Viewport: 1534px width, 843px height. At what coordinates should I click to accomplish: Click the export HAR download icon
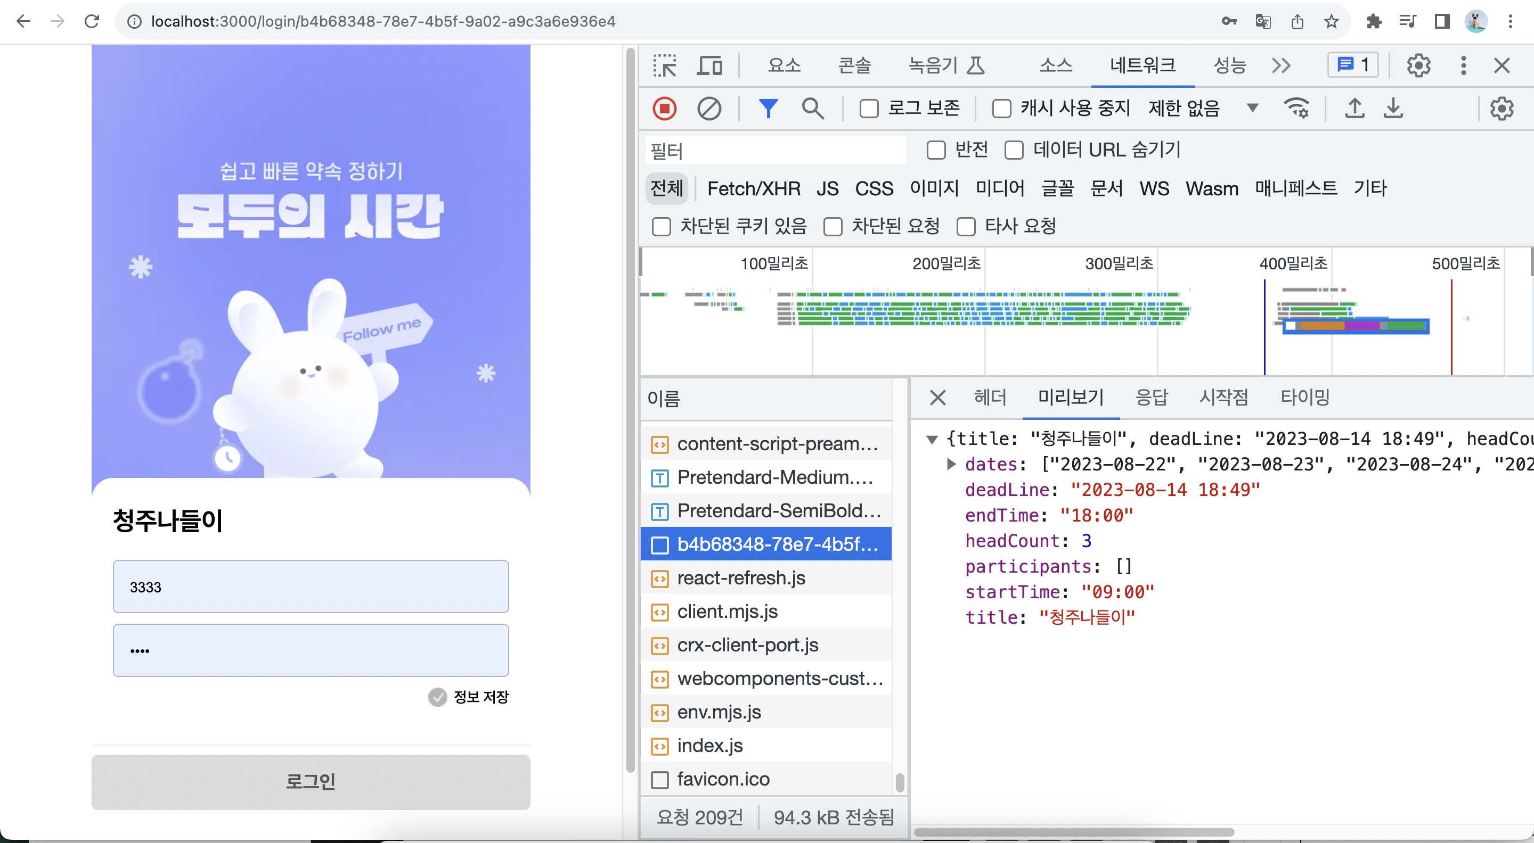(x=1393, y=109)
